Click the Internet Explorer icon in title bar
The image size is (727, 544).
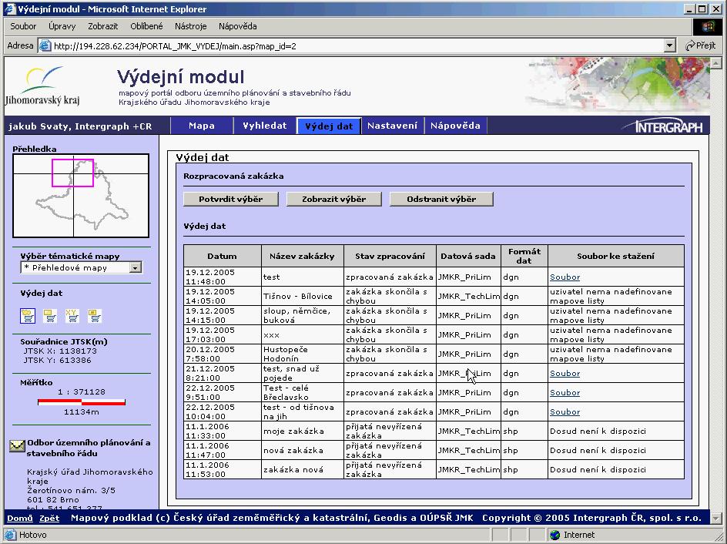pos(10,8)
